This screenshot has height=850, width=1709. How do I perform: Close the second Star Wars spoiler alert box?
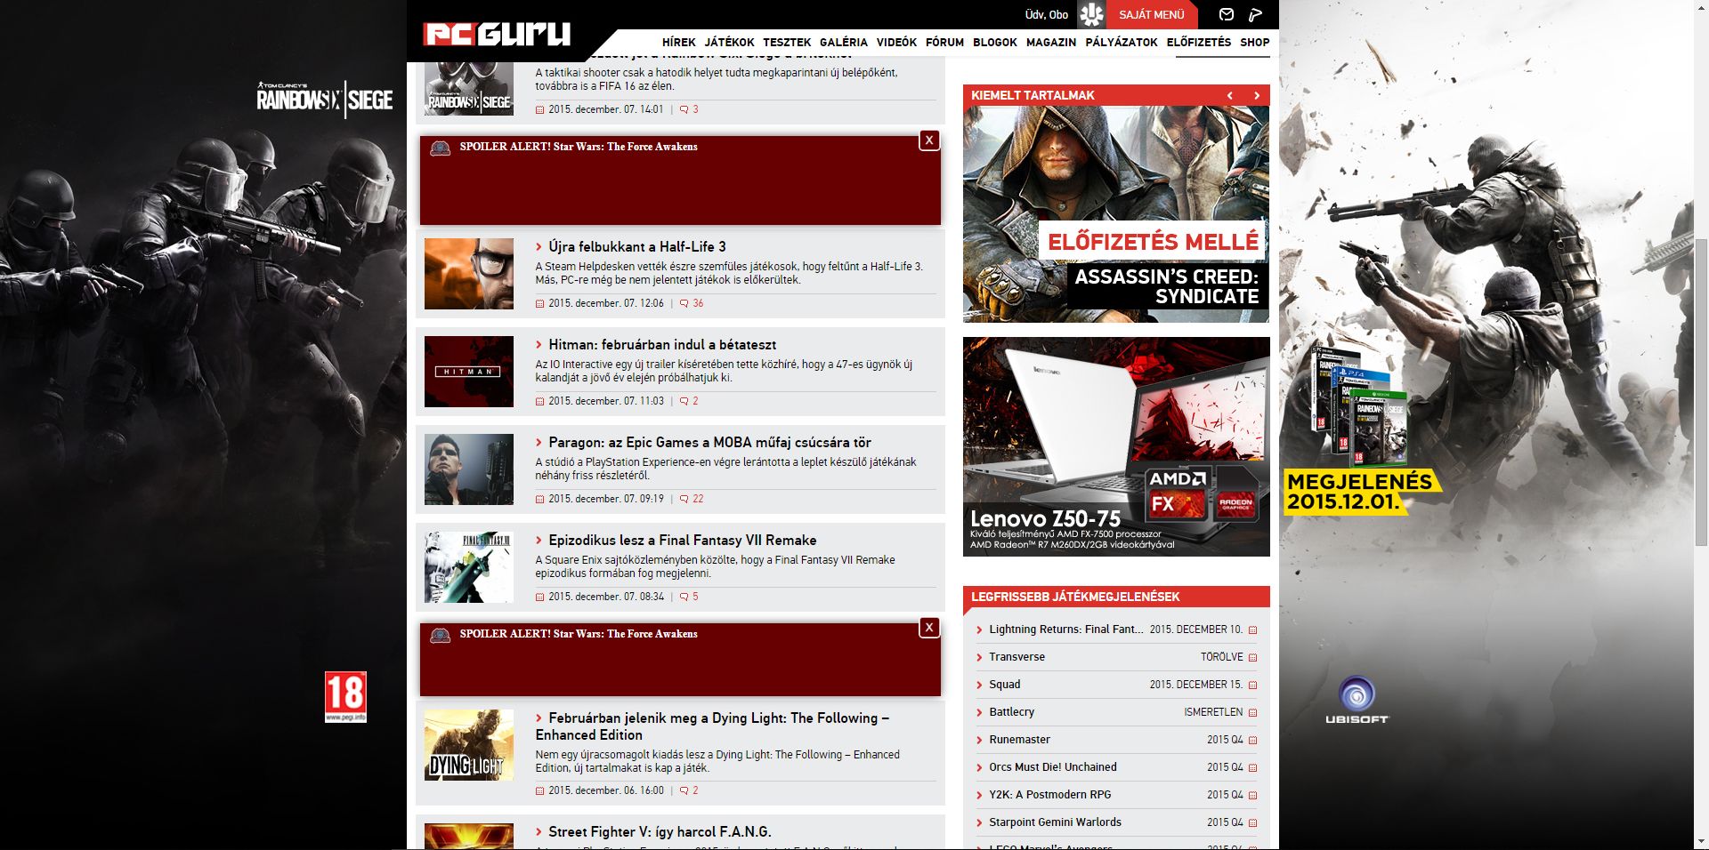(929, 627)
